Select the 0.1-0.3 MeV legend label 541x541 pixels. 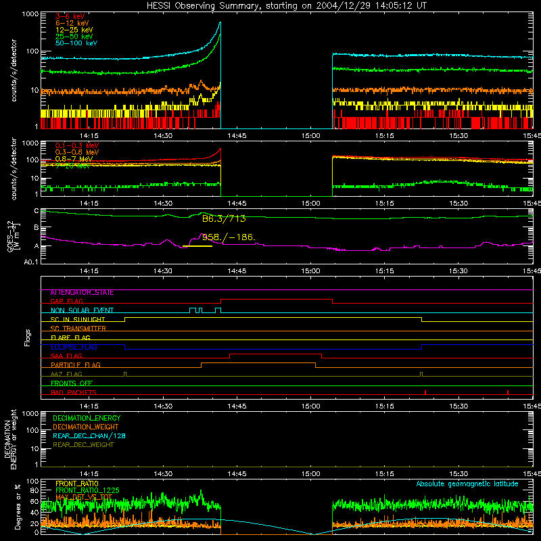pyautogui.click(x=77, y=145)
